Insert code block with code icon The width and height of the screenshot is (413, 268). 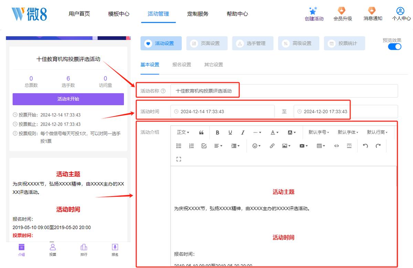point(337,146)
